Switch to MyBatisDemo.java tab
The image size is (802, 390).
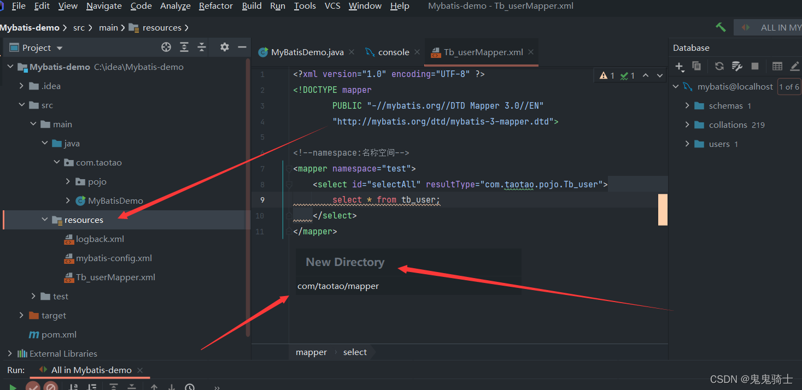(307, 52)
